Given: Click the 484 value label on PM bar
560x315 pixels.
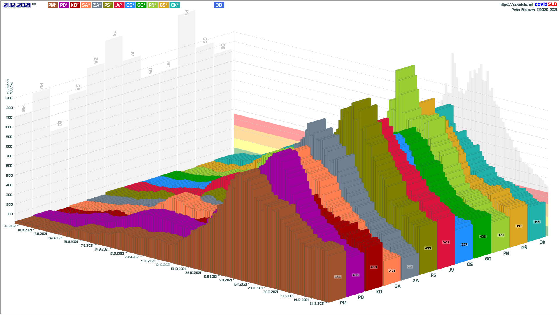Looking at the screenshot, I should click(337, 277).
